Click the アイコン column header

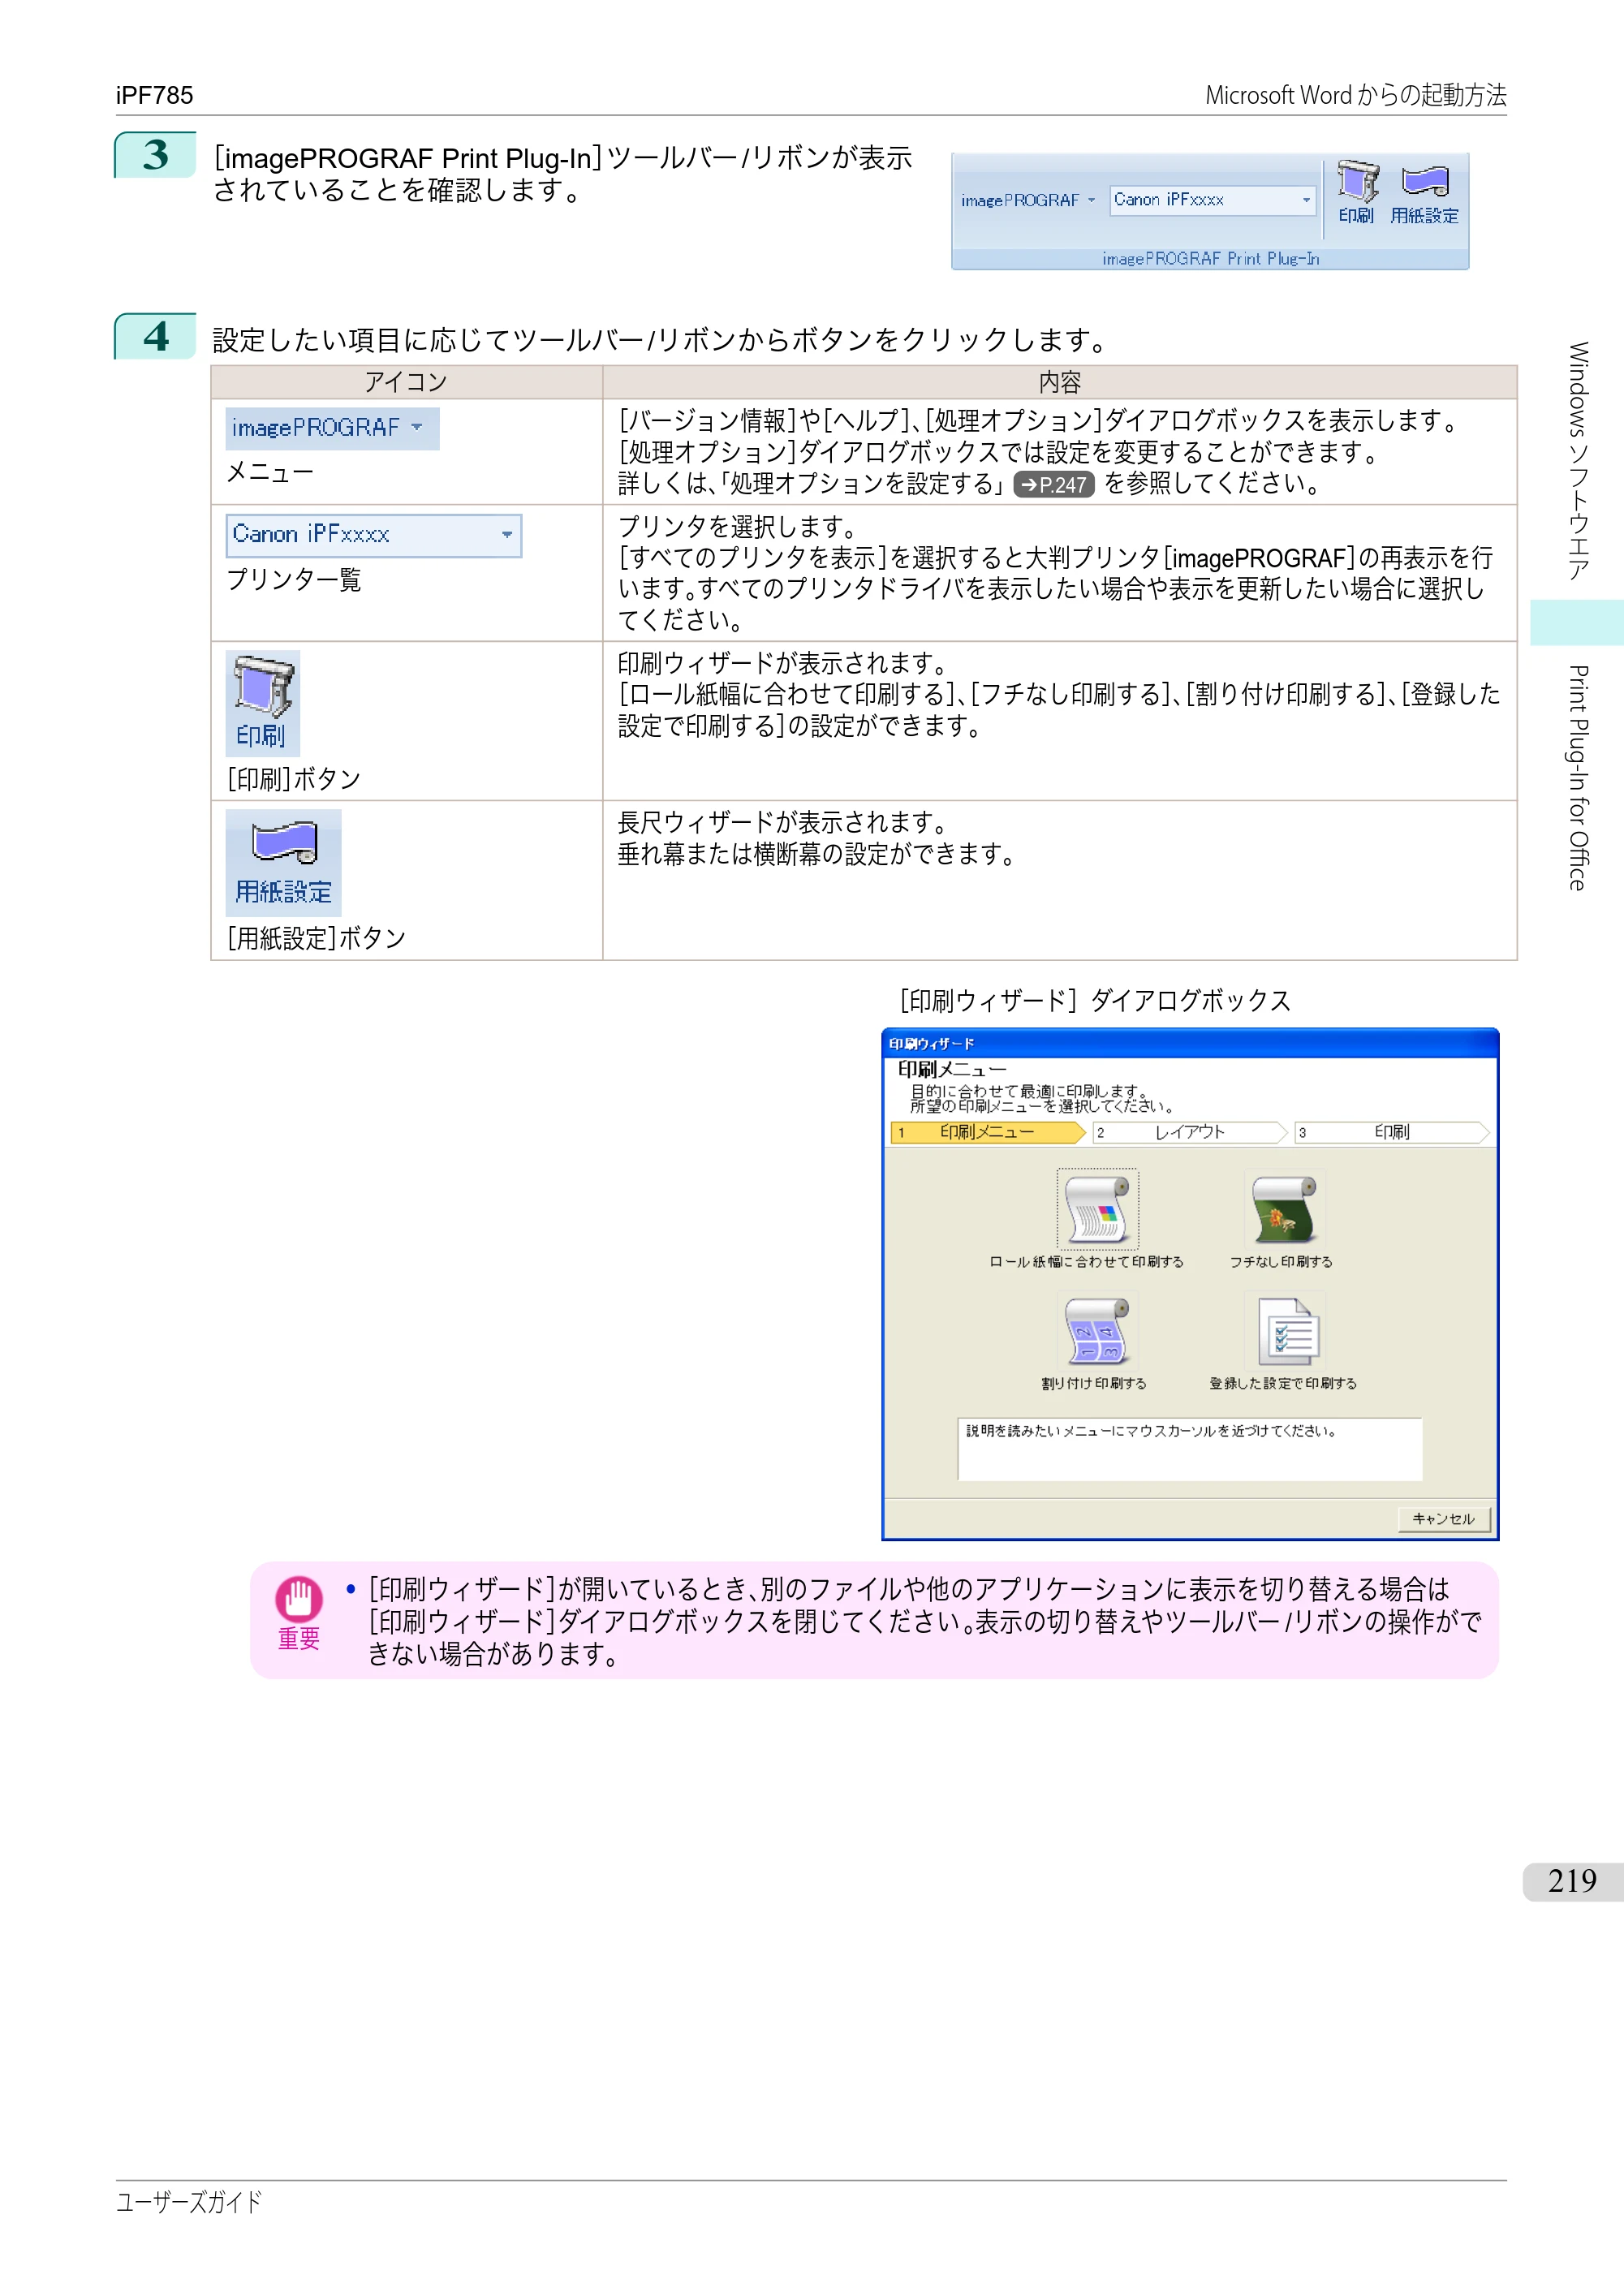coord(406,382)
